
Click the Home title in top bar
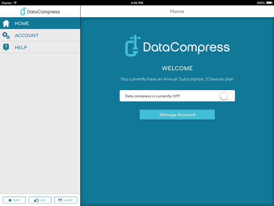[x=177, y=11]
